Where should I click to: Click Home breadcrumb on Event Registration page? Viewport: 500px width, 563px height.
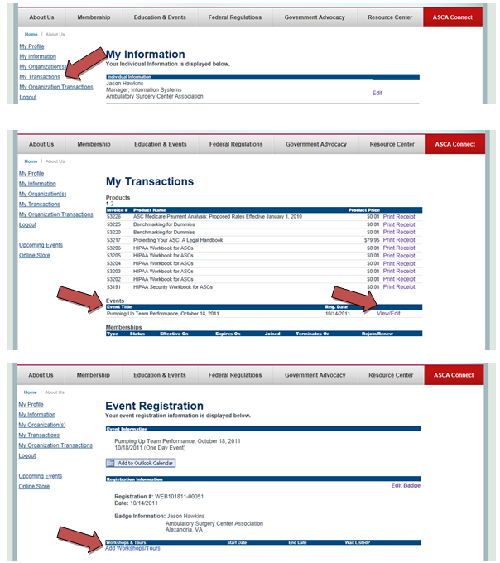30,392
